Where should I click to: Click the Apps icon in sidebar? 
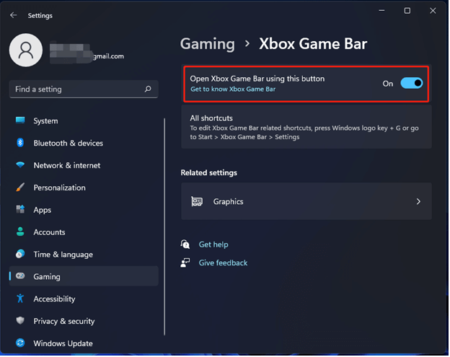point(20,209)
